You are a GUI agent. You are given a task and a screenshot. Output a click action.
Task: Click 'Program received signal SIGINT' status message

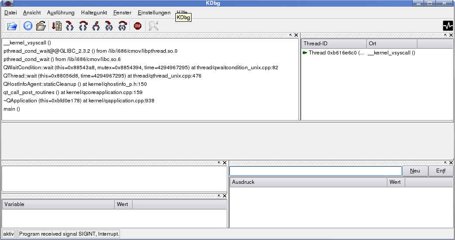click(69, 234)
